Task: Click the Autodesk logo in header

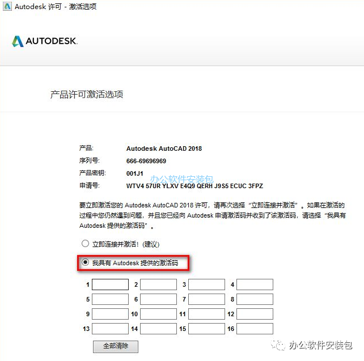Action: (45, 41)
